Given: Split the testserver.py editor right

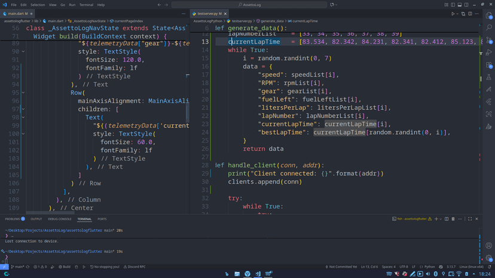Looking at the screenshot, I should (x=470, y=13).
